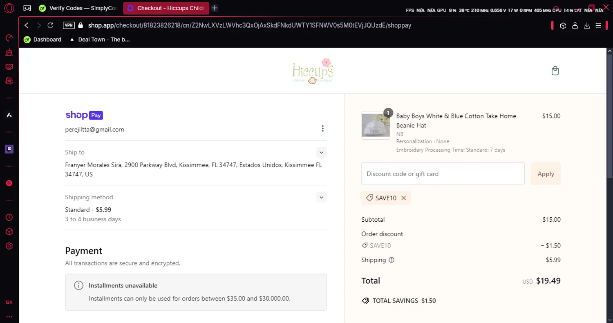Open Settings gear icon in sidebar
This screenshot has height=323, width=613.
coord(9,246)
